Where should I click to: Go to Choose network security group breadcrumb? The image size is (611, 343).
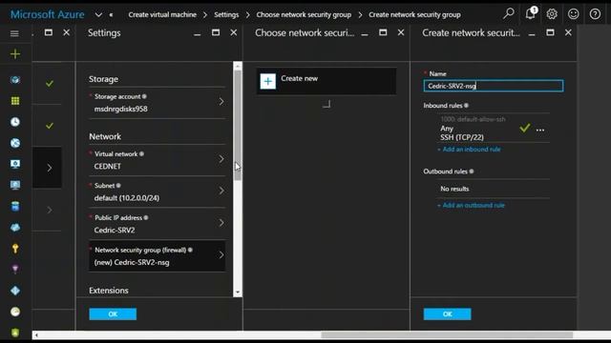(x=304, y=15)
